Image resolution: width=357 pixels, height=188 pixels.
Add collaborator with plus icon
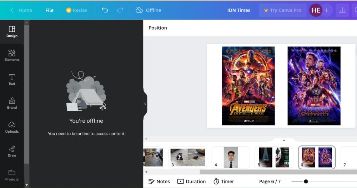pos(327,10)
